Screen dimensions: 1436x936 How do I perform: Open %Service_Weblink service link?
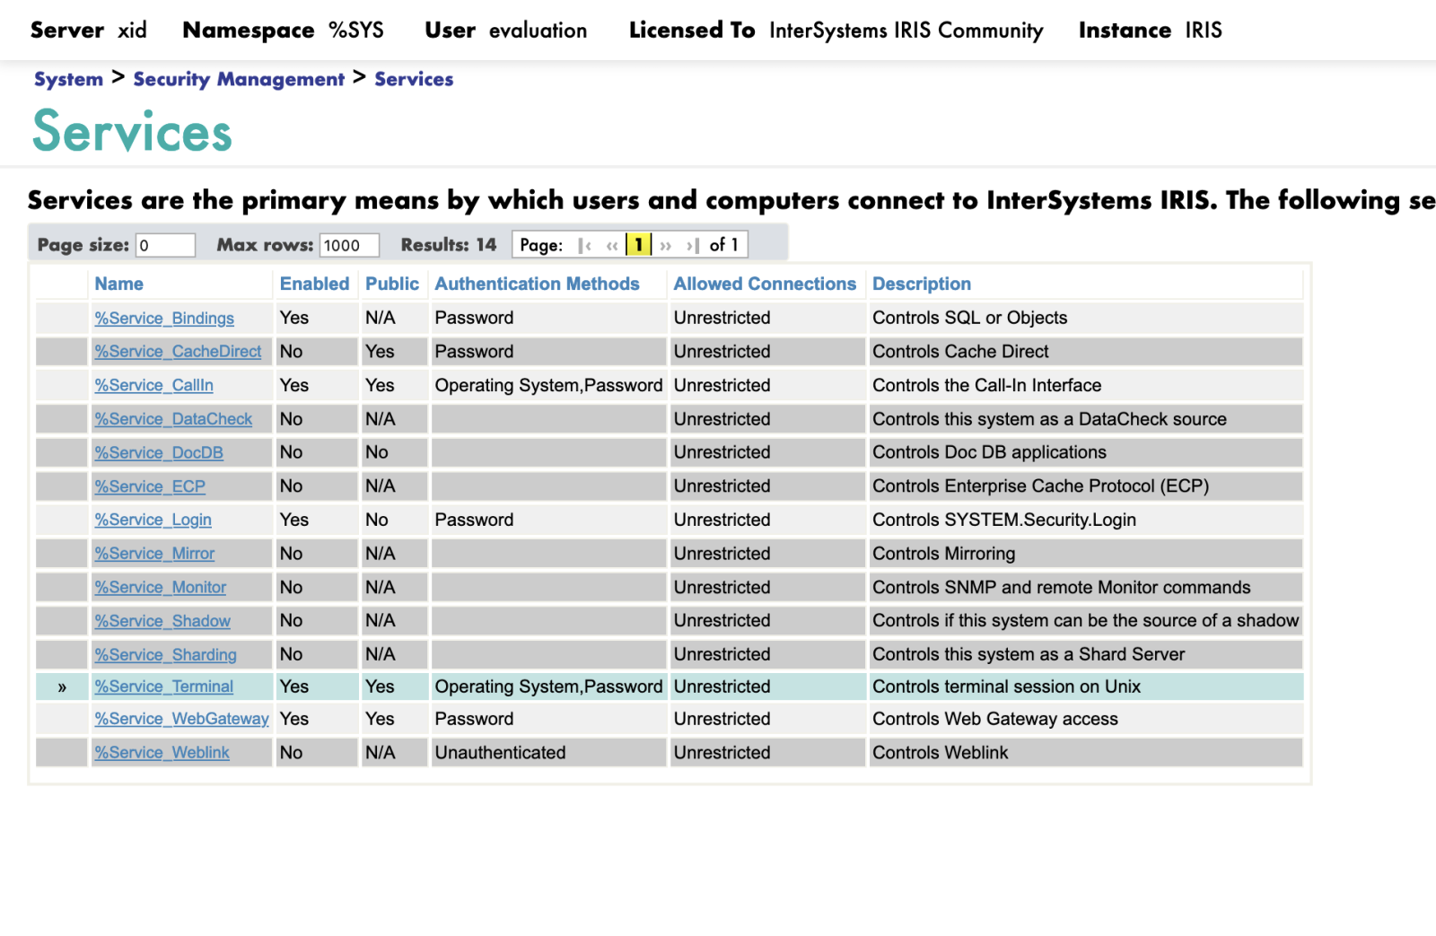[162, 753]
